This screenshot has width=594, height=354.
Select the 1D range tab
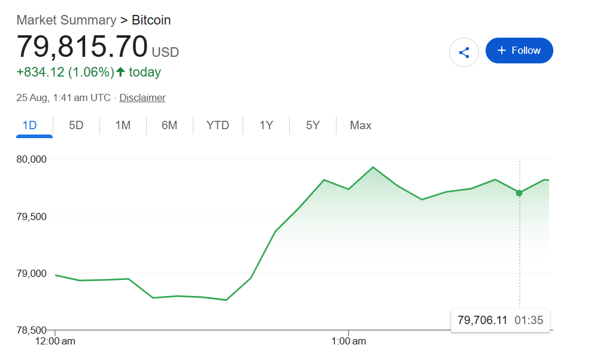click(29, 125)
